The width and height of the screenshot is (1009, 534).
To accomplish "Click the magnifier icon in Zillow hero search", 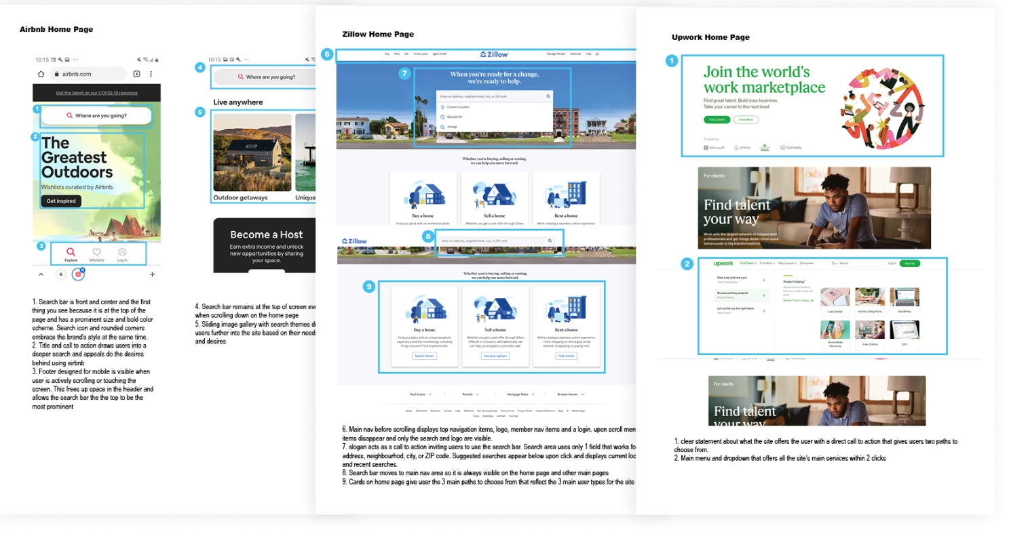I will [x=548, y=96].
